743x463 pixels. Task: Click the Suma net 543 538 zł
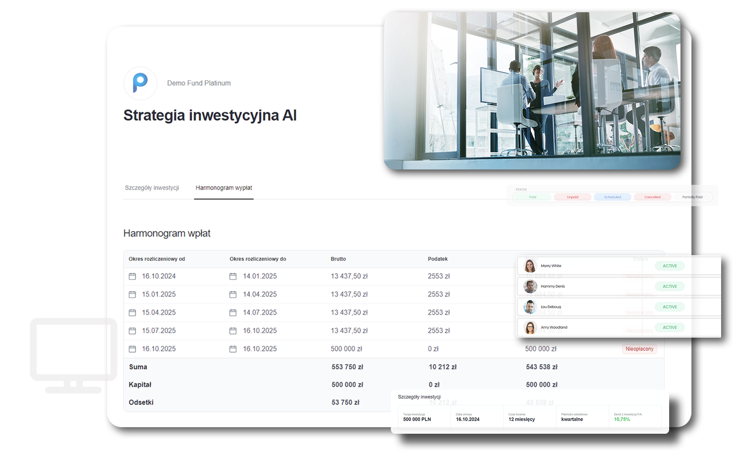542,367
